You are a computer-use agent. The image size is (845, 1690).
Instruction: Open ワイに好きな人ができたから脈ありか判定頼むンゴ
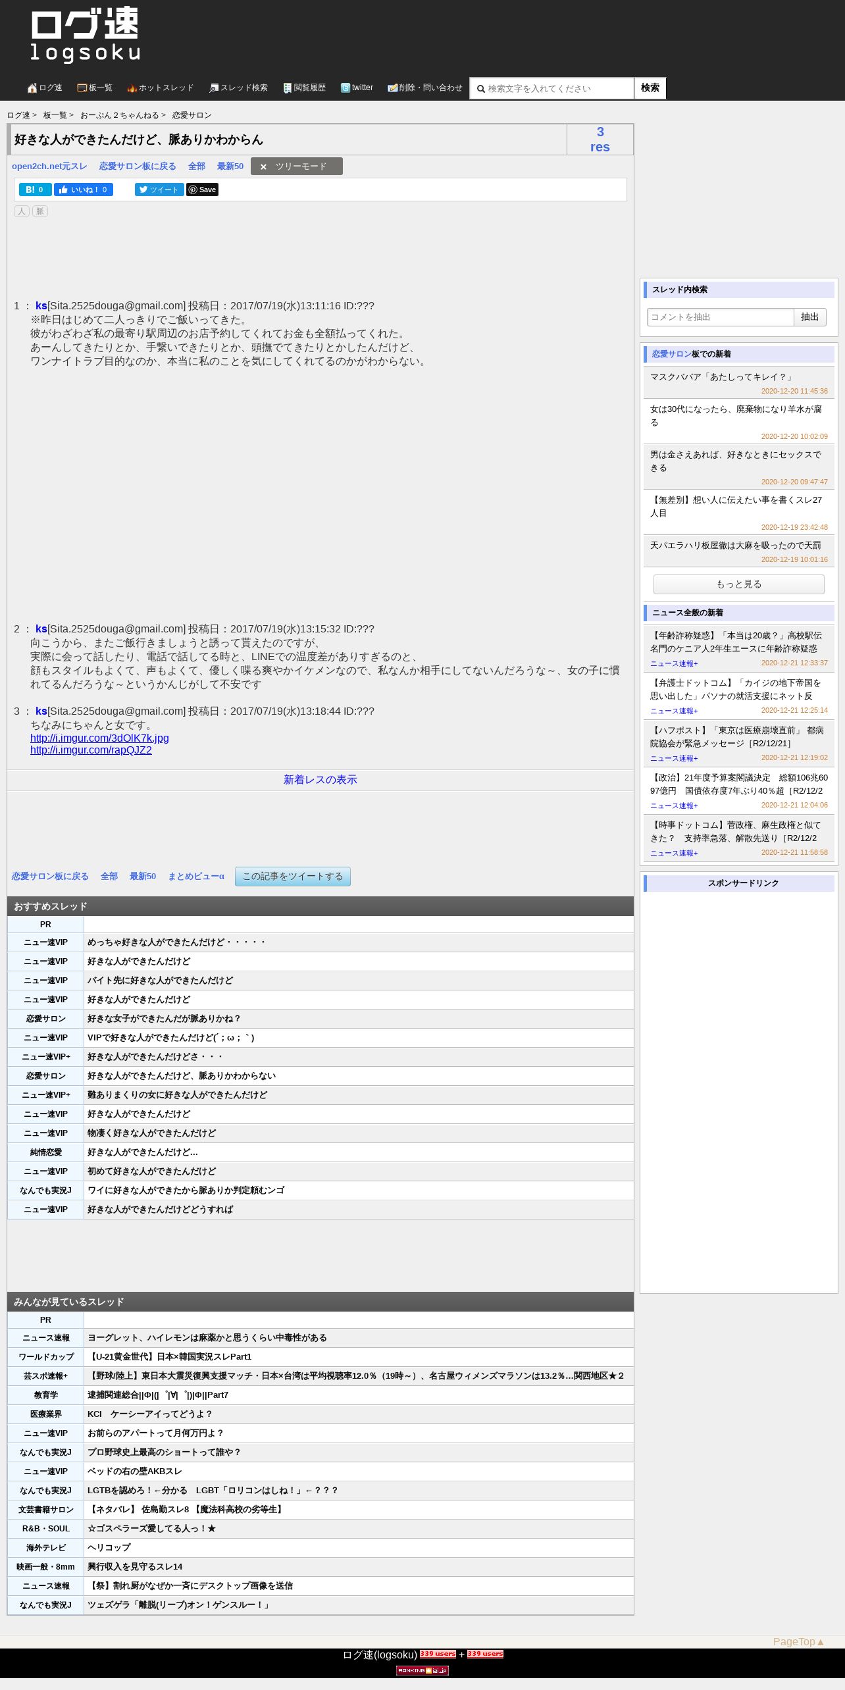click(x=186, y=1191)
